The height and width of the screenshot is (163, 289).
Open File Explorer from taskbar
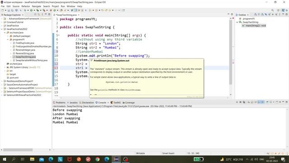pos(32,159)
